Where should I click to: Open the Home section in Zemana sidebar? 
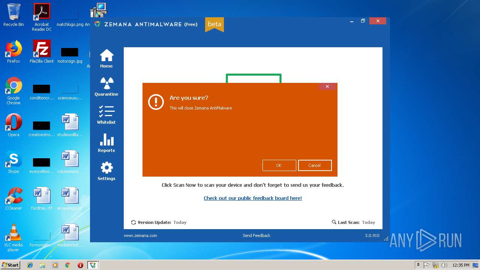pyautogui.click(x=106, y=58)
